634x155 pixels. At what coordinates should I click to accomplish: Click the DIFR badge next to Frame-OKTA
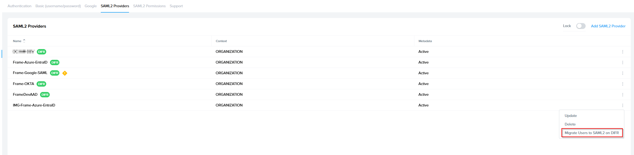tap(41, 84)
